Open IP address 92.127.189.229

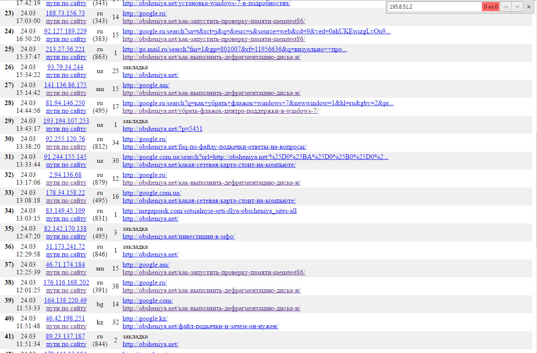[65, 31]
